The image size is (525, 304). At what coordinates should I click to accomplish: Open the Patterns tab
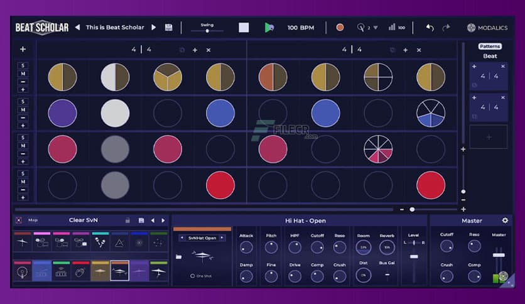tap(490, 46)
